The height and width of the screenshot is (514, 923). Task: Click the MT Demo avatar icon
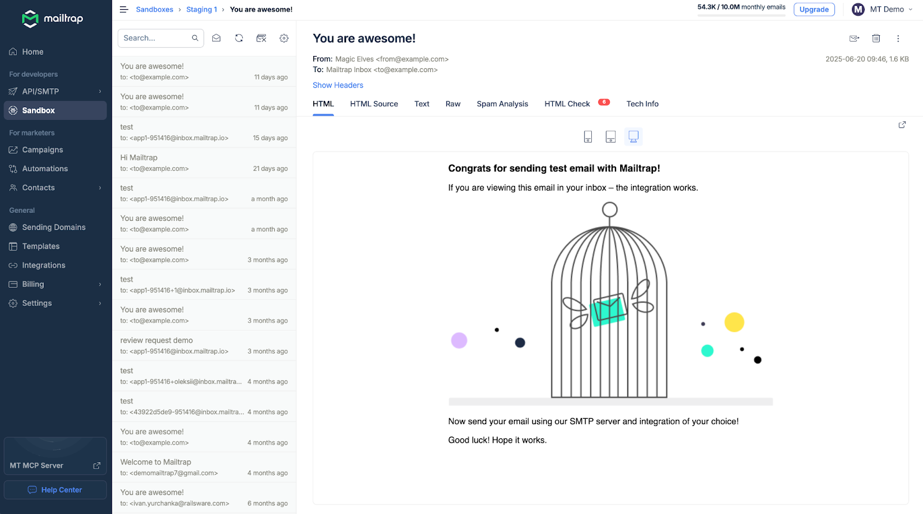(858, 9)
